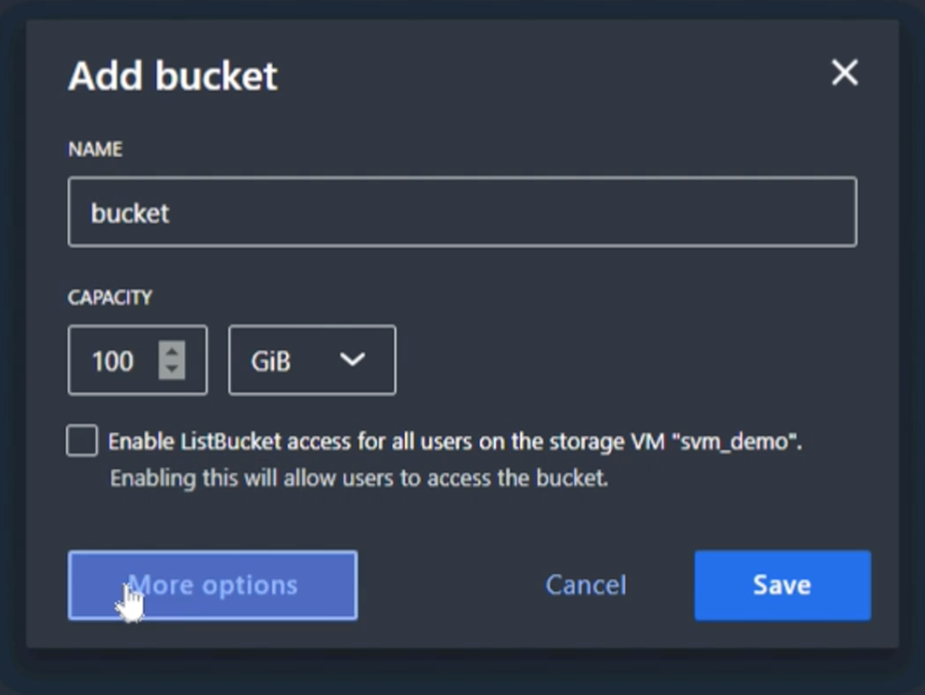
Task: Open More options for the bucket
Action: (213, 585)
